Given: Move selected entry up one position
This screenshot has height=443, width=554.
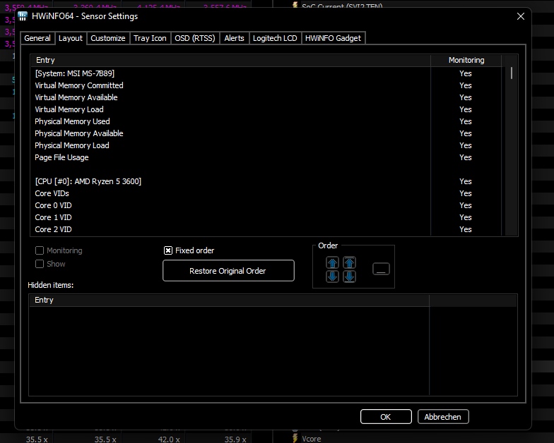Looking at the screenshot, I should click(332, 262).
